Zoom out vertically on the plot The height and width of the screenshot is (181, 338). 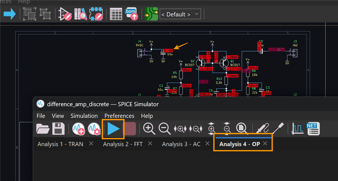tap(227, 129)
